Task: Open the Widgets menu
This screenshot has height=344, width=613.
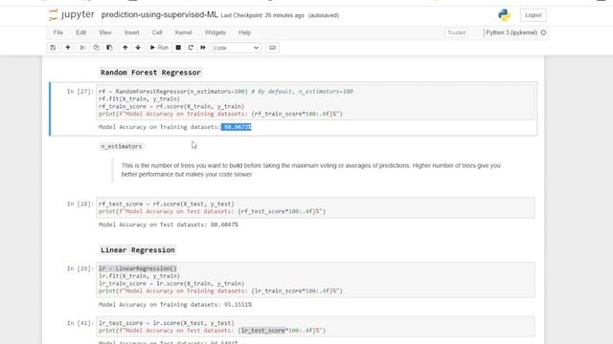Action: click(x=215, y=32)
